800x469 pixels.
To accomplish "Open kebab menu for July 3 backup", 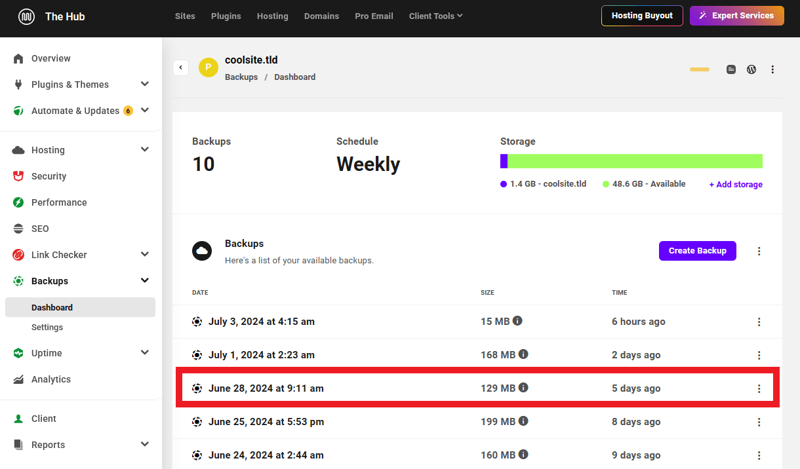I will pyautogui.click(x=759, y=322).
